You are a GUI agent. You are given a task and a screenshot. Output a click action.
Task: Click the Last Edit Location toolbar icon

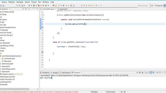91,5
